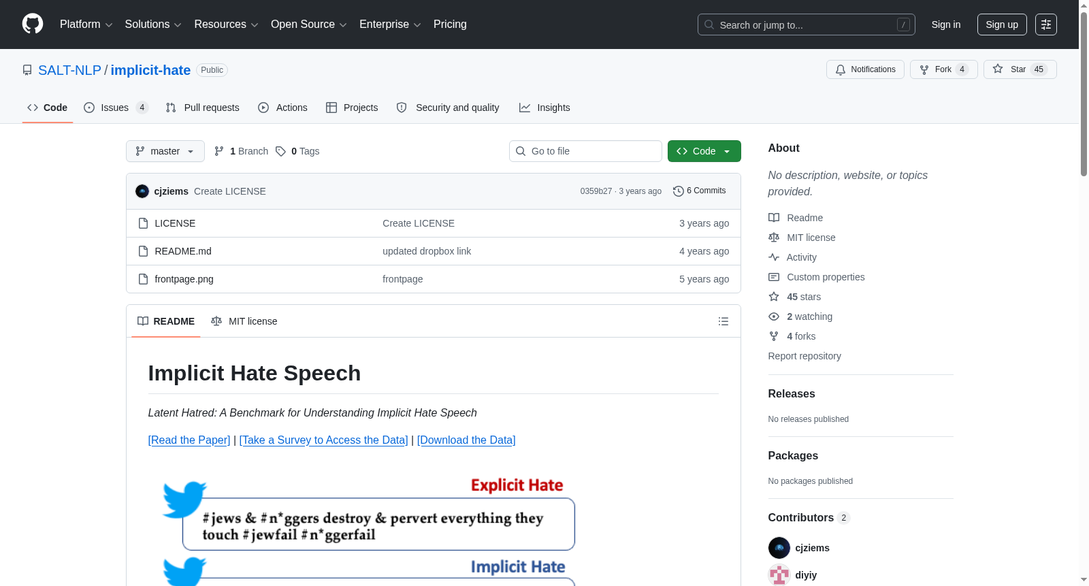Screen dimensions: 1089x586
Task: Focus the Go to file input
Action: (x=585, y=151)
